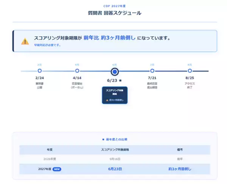The width and height of the screenshot is (227, 184).
Task: Click the 前年 remarks cell
Action: 180,159
